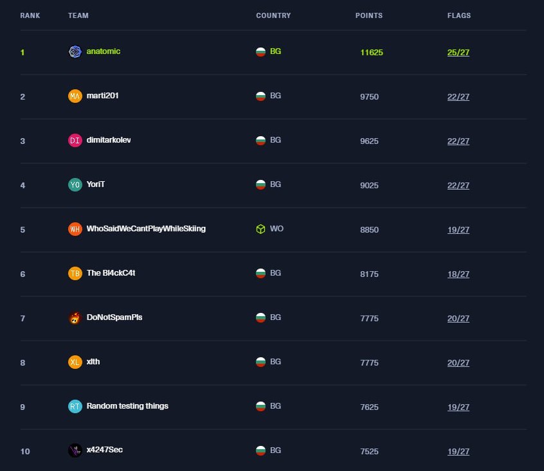Click the BG country code in anatomic's row
Viewport: 544px width, 471px height.
coord(275,51)
